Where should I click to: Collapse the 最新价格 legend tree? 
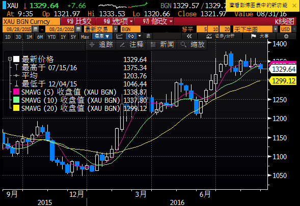click(x=10, y=59)
